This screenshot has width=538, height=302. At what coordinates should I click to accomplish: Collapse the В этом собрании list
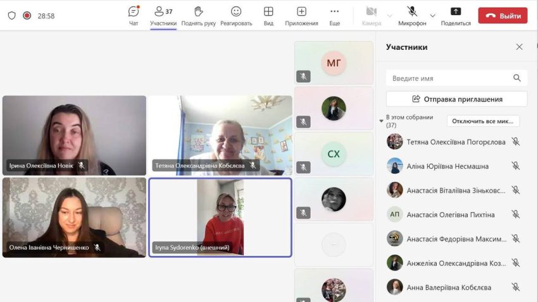381,121
